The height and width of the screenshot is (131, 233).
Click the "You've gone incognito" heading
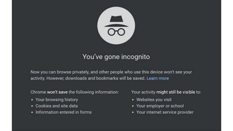coord(116,57)
